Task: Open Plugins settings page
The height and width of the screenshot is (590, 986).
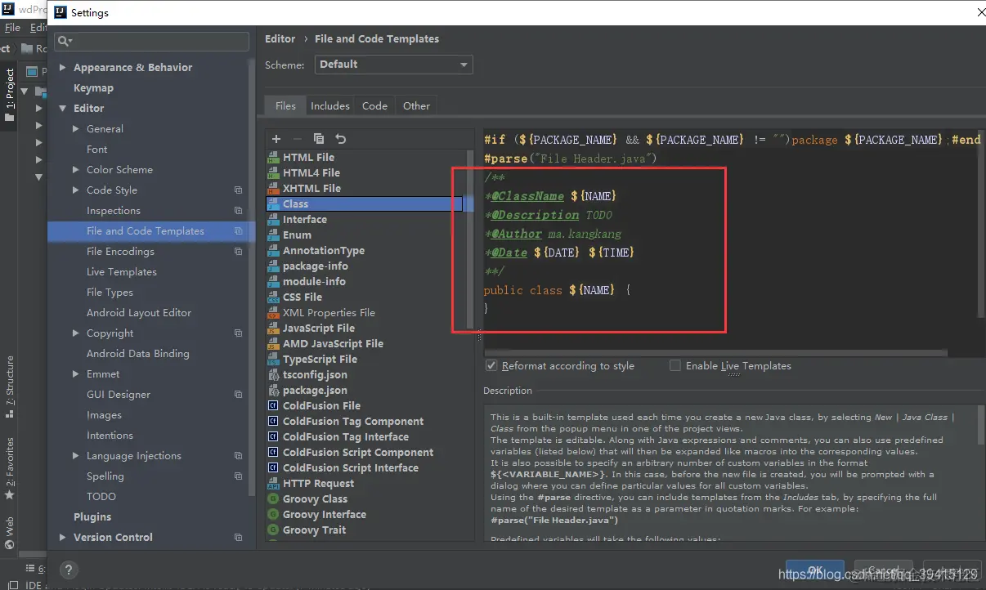Action: [x=92, y=517]
